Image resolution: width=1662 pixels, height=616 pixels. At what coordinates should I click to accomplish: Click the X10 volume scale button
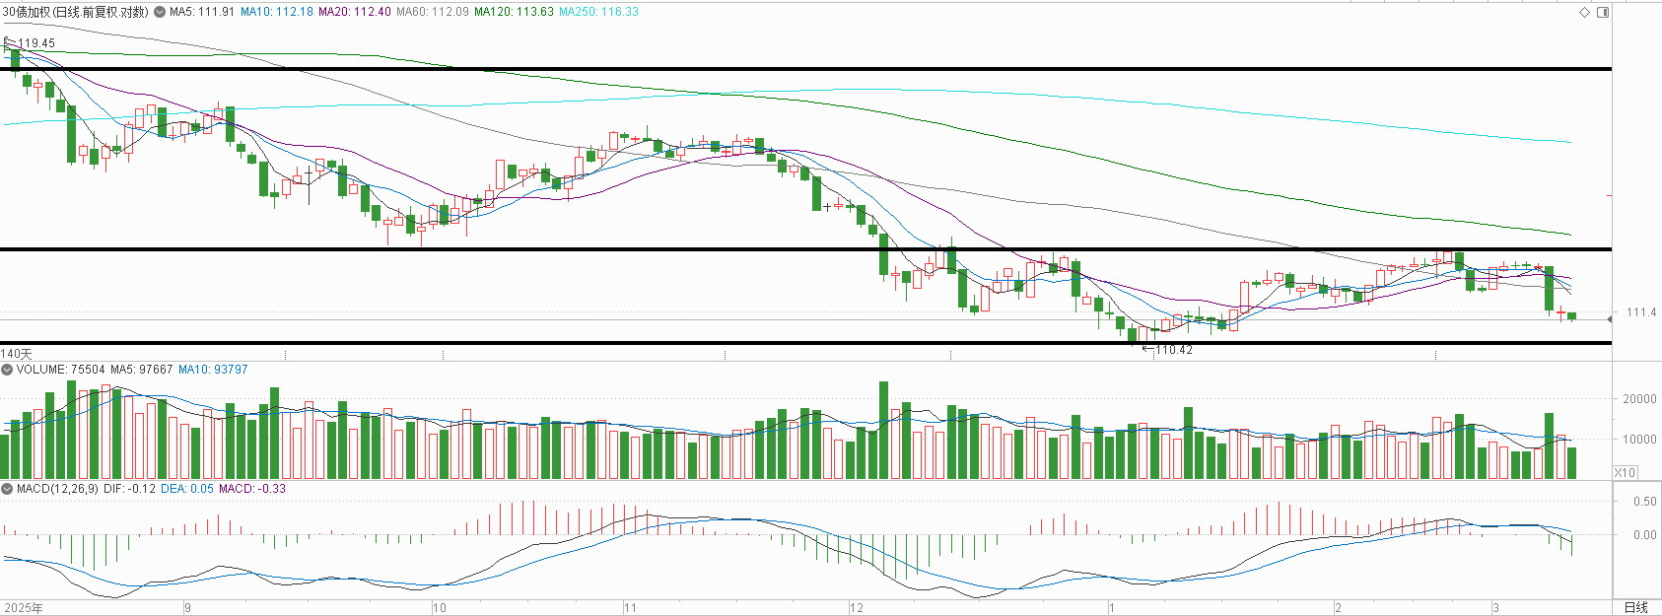(x=1625, y=473)
